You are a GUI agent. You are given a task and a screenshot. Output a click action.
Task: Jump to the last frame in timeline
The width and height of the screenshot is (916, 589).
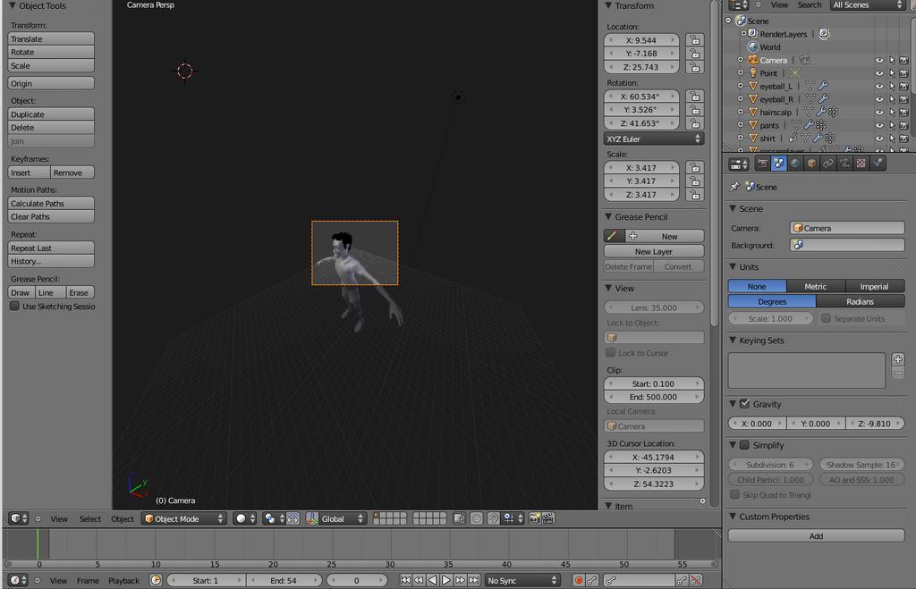coord(474,580)
